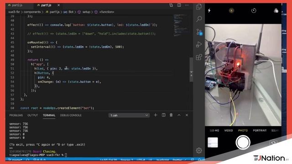Expand the setup symbol breadcrumb
The width and height of the screenshot is (292, 164).
point(84,12)
